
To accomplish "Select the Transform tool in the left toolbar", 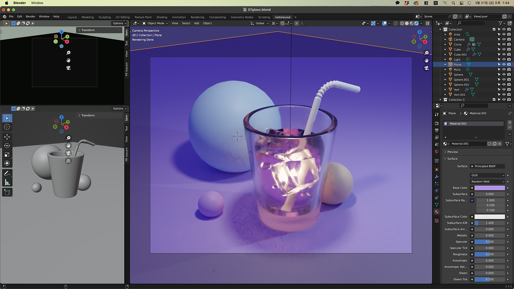I will coord(7,163).
